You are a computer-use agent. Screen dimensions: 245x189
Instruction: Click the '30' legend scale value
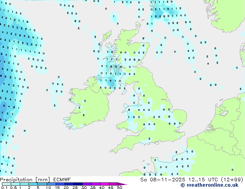tap(84, 187)
